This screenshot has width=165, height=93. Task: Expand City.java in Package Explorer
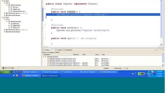point(9,7)
